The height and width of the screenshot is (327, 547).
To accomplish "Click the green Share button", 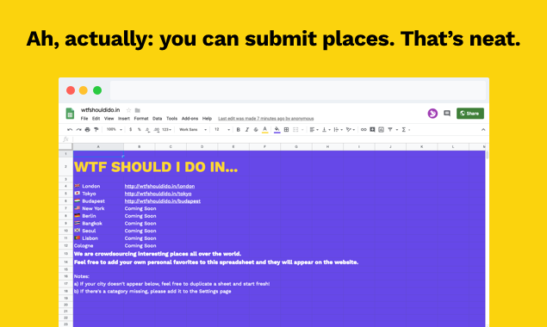I will click(x=470, y=114).
